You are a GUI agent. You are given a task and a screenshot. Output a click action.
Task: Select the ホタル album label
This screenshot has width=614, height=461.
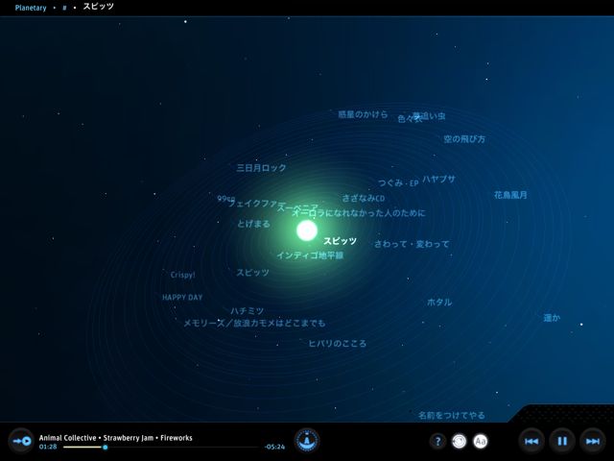click(439, 302)
